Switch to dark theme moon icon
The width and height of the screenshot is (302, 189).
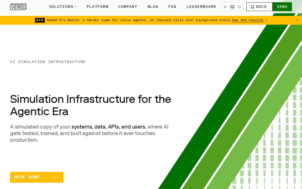(x=239, y=7)
